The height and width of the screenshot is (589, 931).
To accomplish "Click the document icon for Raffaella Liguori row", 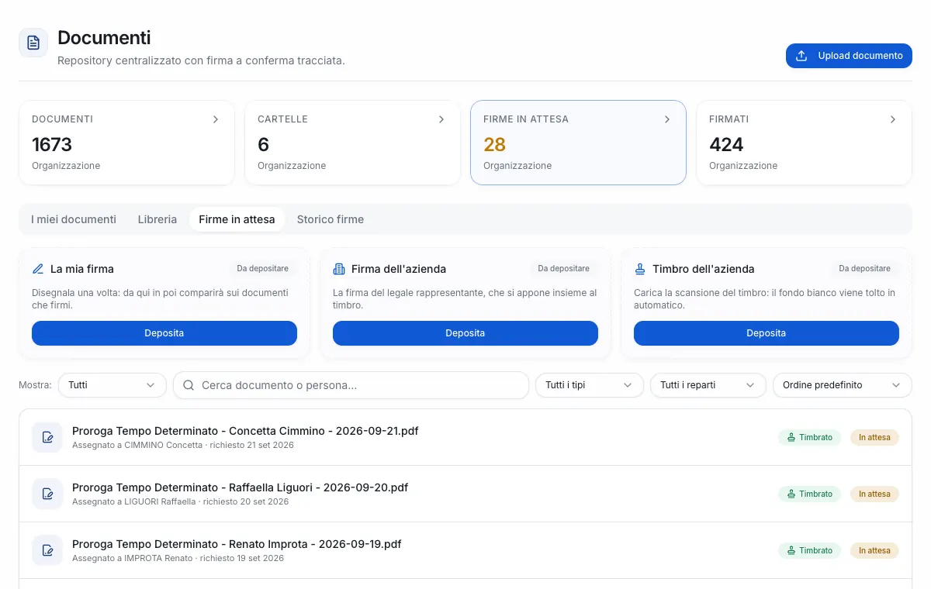I will pyautogui.click(x=47, y=494).
